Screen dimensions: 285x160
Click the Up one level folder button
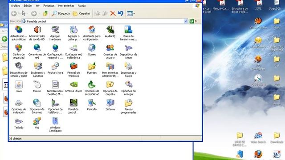click(x=45, y=13)
